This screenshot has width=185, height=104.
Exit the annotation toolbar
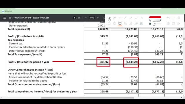click(x=179, y=24)
